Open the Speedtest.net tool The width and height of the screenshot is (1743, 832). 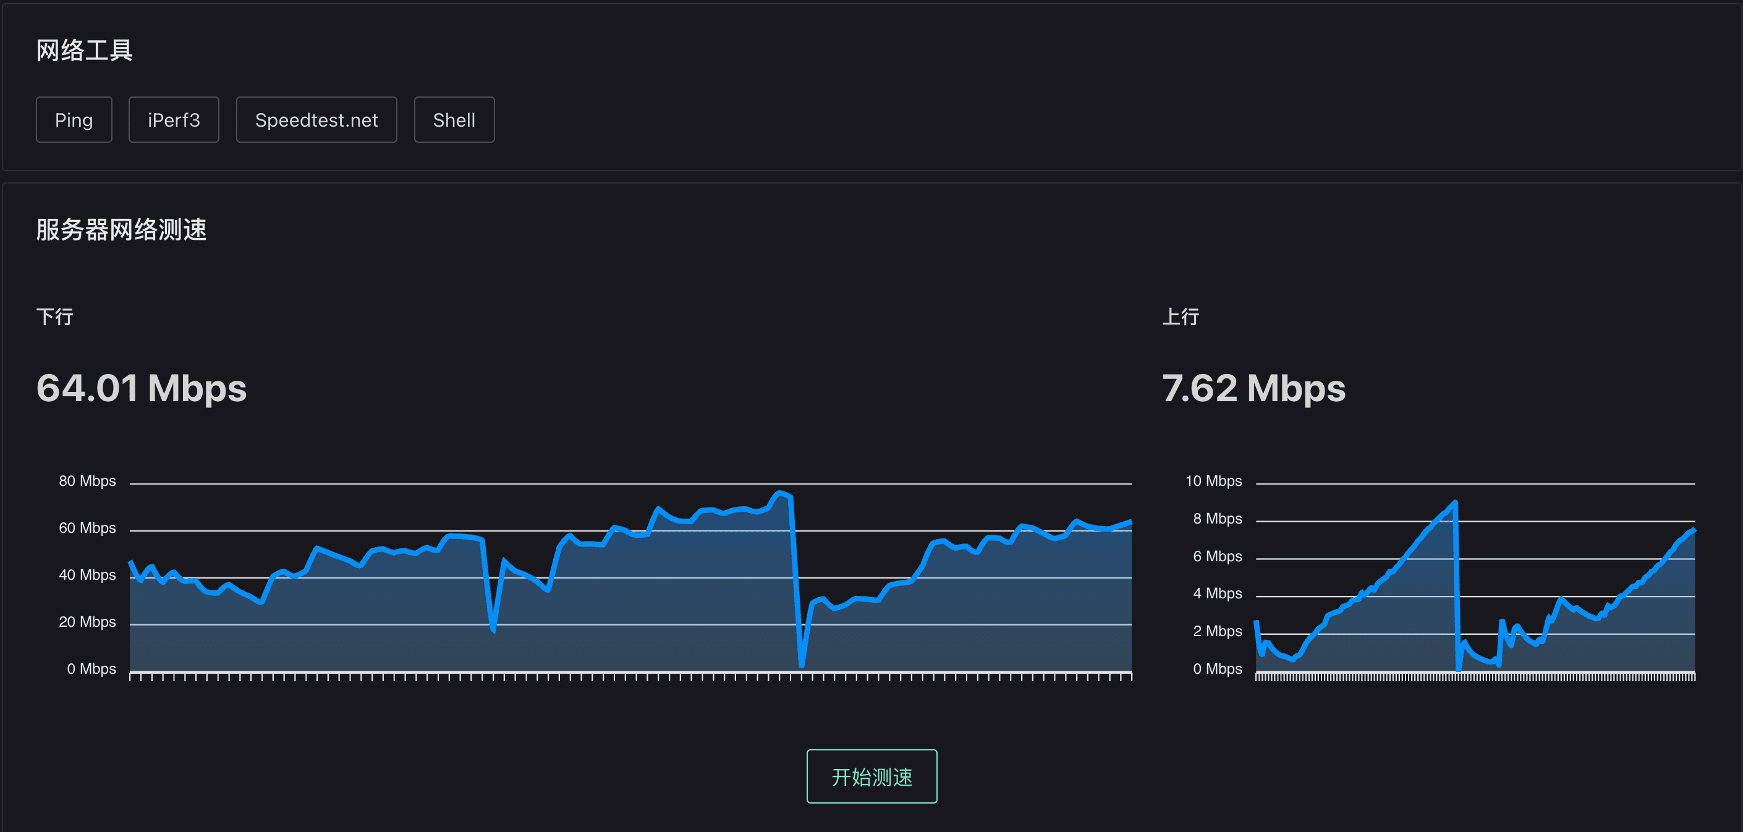point(316,120)
